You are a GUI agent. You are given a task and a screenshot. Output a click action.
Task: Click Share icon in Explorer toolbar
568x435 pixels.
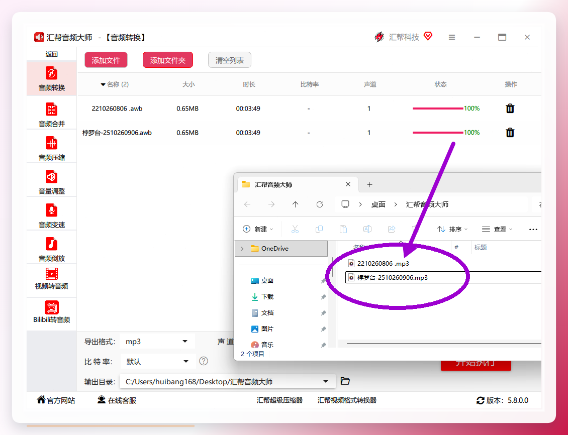[392, 229]
